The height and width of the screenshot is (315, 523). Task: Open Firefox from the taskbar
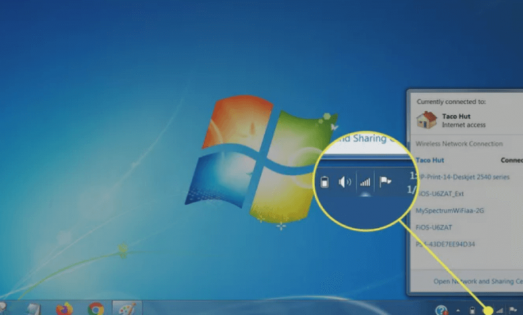tap(64, 308)
